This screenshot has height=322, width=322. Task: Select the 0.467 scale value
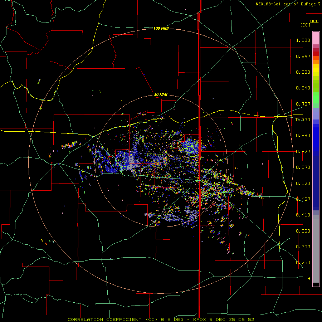(303, 199)
